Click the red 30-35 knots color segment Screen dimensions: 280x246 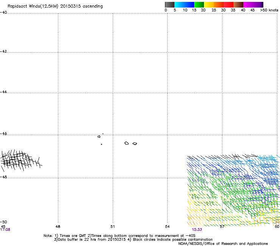click(x=229, y=5)
